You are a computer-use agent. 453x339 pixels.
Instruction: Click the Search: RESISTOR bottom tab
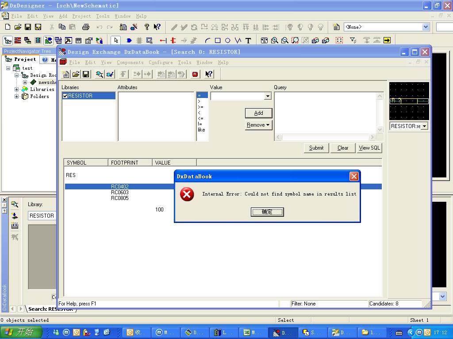click(51, 309)
